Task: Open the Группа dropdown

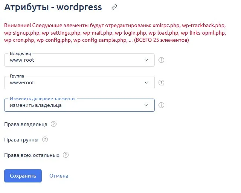Action: (79, 83)
